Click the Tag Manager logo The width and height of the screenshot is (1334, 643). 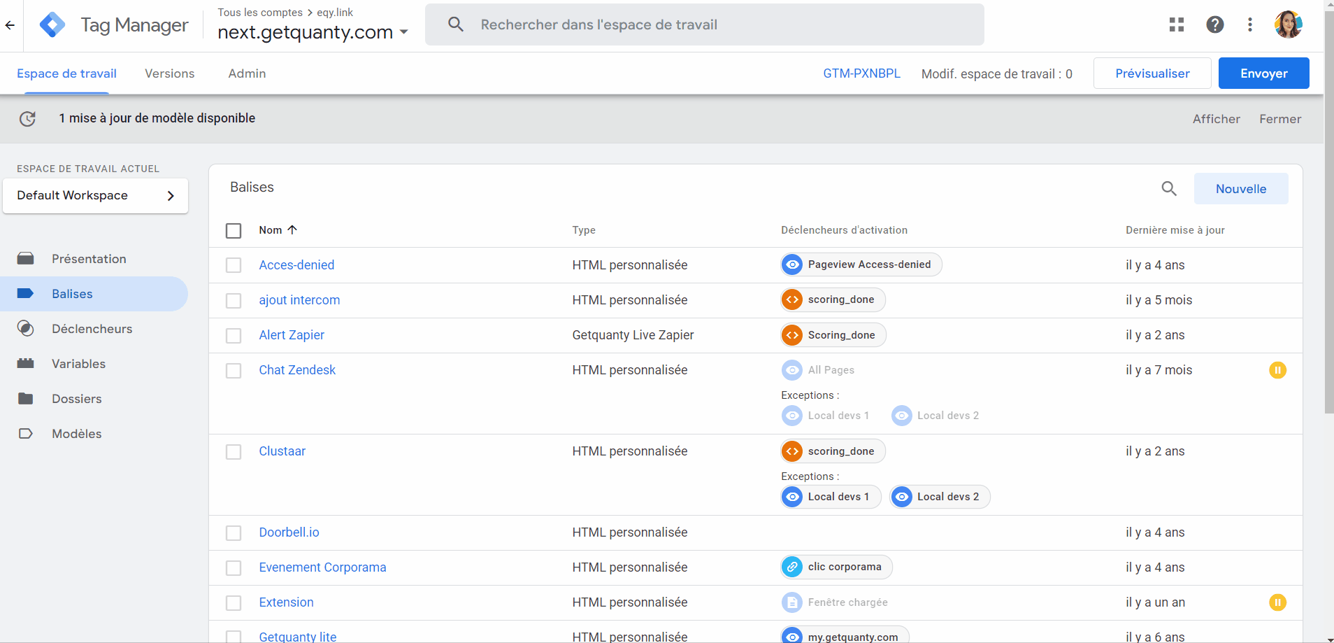click(52, 25)
